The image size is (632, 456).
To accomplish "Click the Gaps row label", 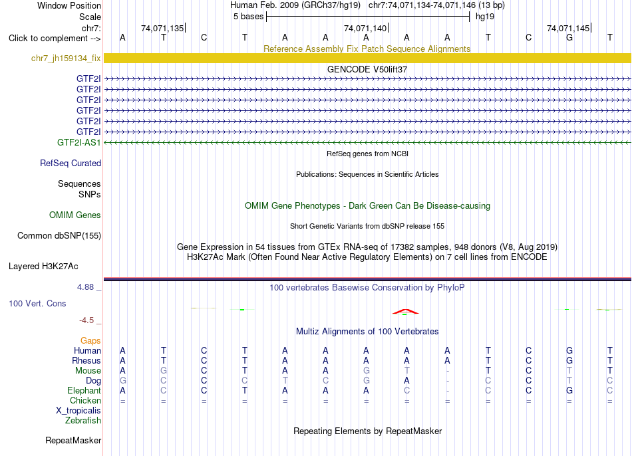I will [90, 341].
